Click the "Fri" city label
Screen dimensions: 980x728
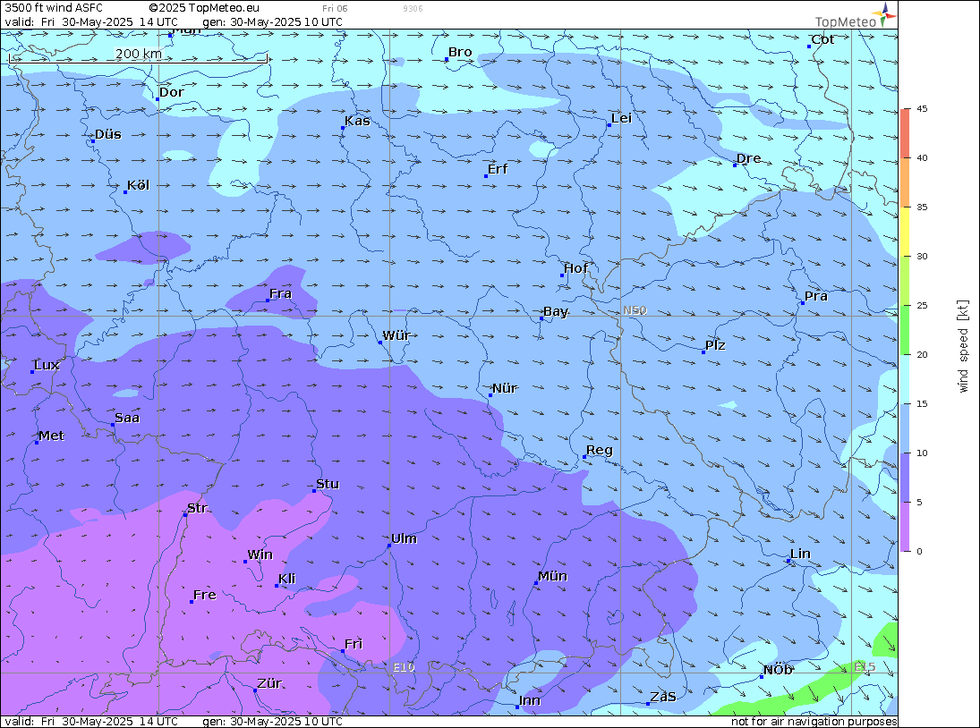[x=354, y=644]
